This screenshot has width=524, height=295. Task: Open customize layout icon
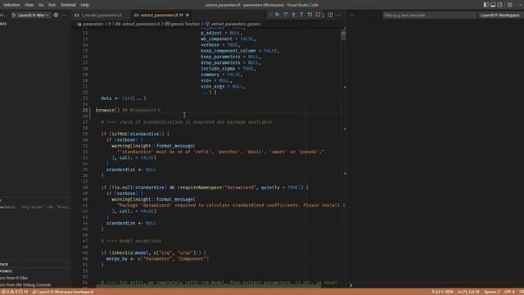pos(509,5)
